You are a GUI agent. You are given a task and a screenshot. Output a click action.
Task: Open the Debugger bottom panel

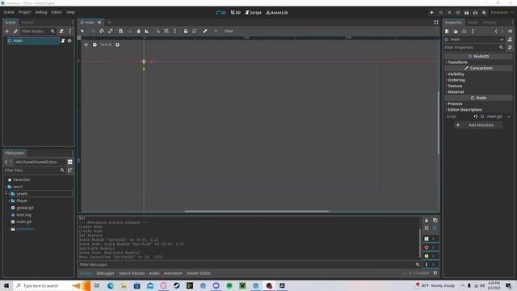[x=106, y=273]
